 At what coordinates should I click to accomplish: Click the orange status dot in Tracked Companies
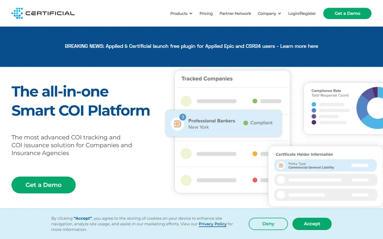pyautogui.click(x=255, y=154)
